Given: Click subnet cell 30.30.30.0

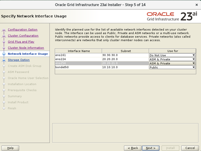Looking at the screenshot, I should coord(125,55).
